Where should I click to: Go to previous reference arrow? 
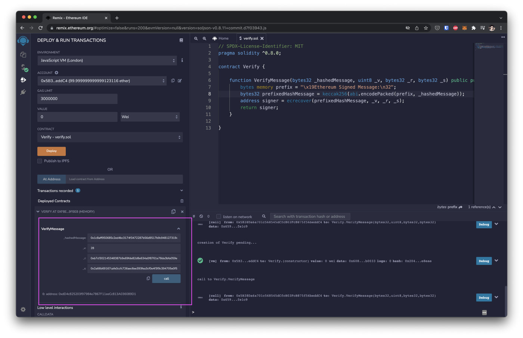tap(494, 207)
